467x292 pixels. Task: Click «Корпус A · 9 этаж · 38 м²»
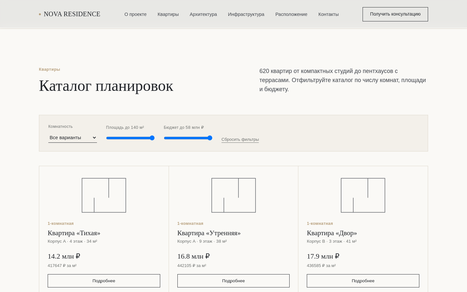[202, 241]
